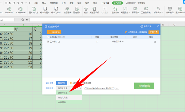Click the print icon in quick access toolbar
This screenshot has width=185, height=112.
tap(14, 3)
